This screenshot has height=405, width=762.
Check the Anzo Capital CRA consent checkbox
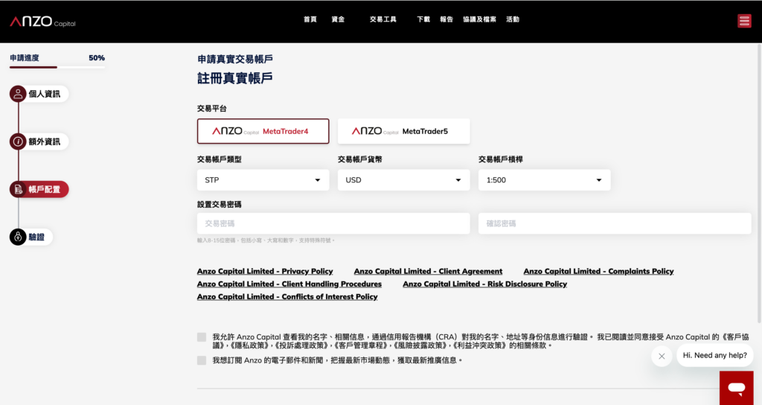202,337
